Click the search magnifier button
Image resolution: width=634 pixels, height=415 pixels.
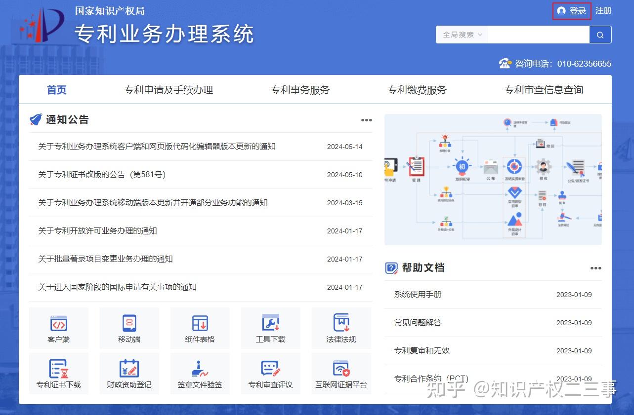[x=600, y=35]
